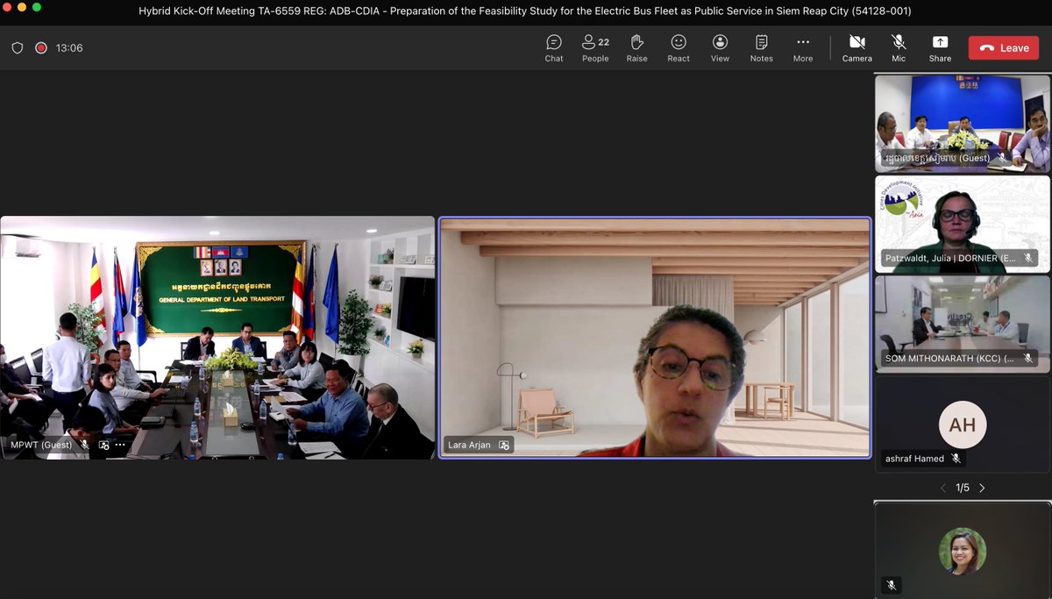Click muted mic icon on self-view
Viewport: 1052px width, 599px height.
click(x=890, y=584)
